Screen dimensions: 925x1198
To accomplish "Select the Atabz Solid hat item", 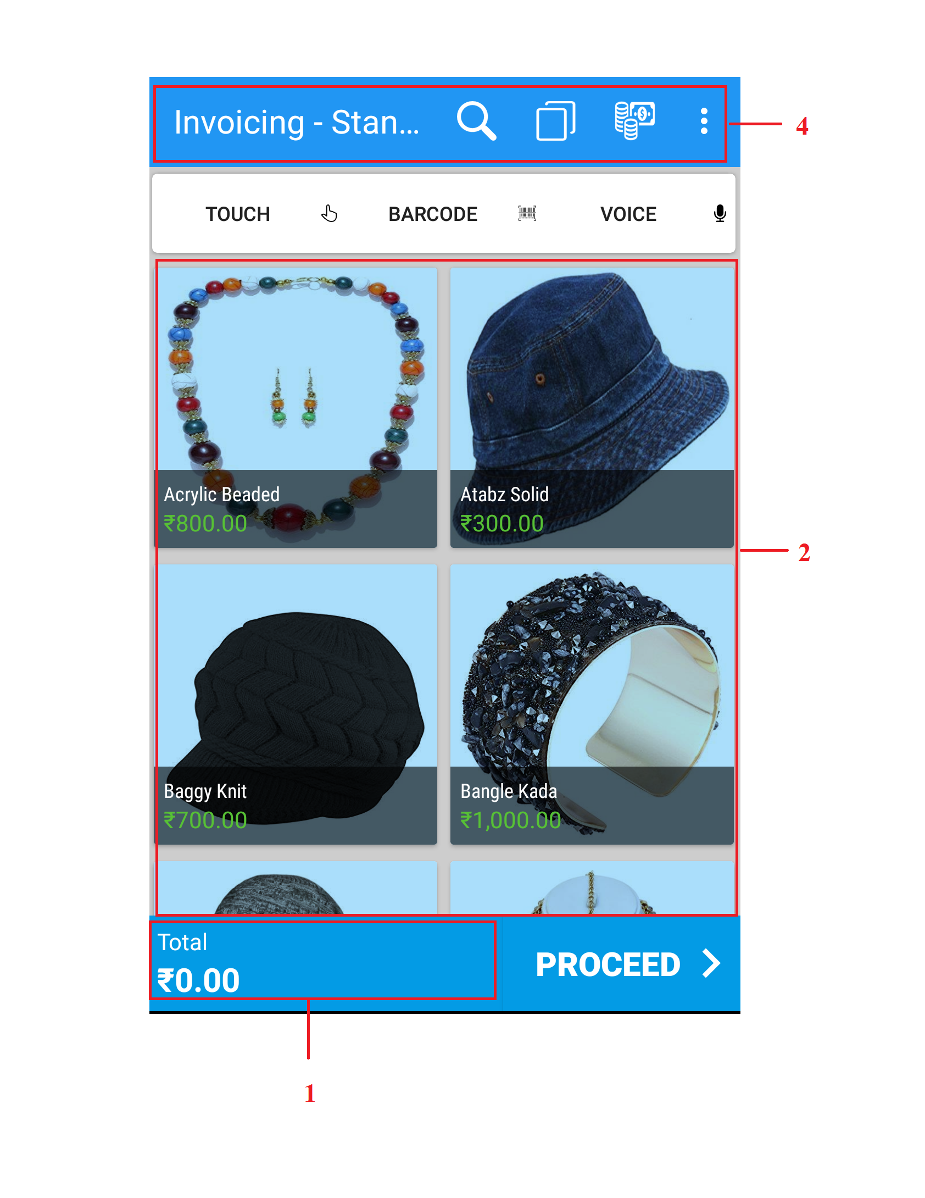I will click(x=592, y=408).
